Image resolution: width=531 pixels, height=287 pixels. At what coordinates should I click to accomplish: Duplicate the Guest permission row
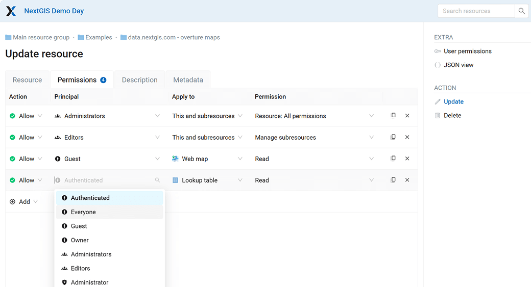click(x=393, y=159)
